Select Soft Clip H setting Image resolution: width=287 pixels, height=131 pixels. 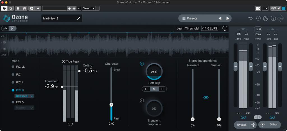click(163, 89)
